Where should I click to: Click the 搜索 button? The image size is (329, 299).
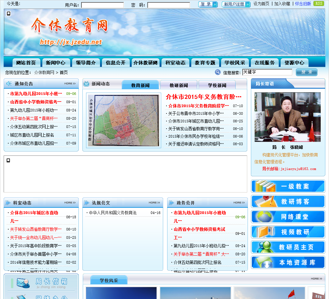[x=306, y=72]
